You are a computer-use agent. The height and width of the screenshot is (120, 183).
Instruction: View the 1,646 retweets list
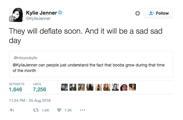[17, 87]
